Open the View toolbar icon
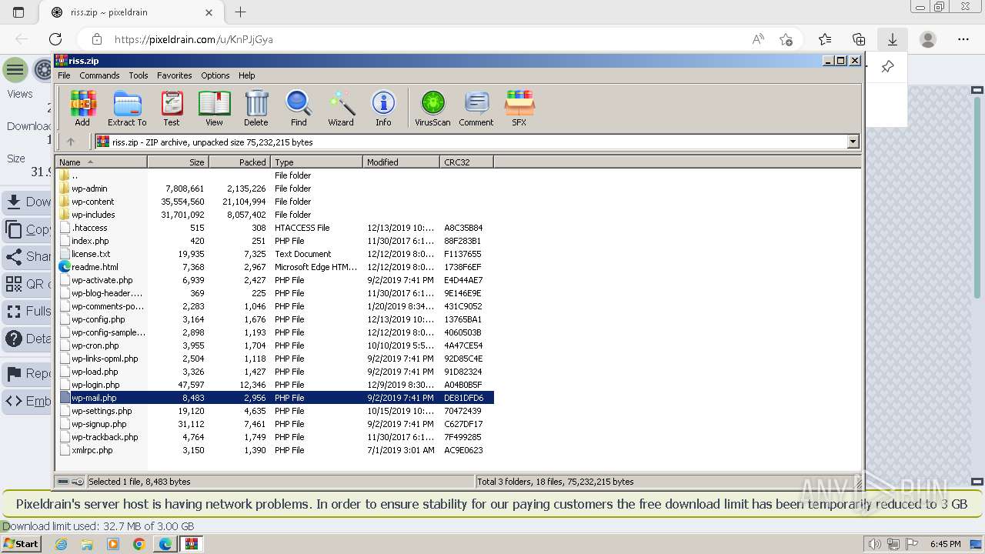The image size is (985, 554). click(x=214, y=108)
